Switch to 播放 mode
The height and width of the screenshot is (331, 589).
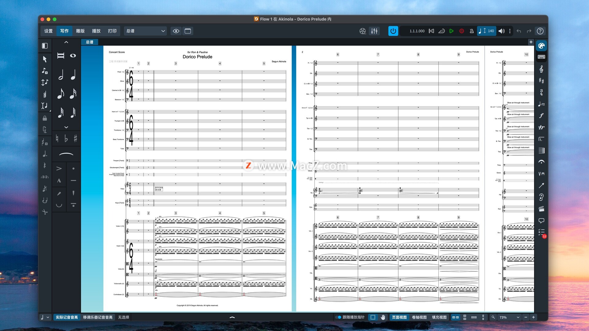(96, 31)
